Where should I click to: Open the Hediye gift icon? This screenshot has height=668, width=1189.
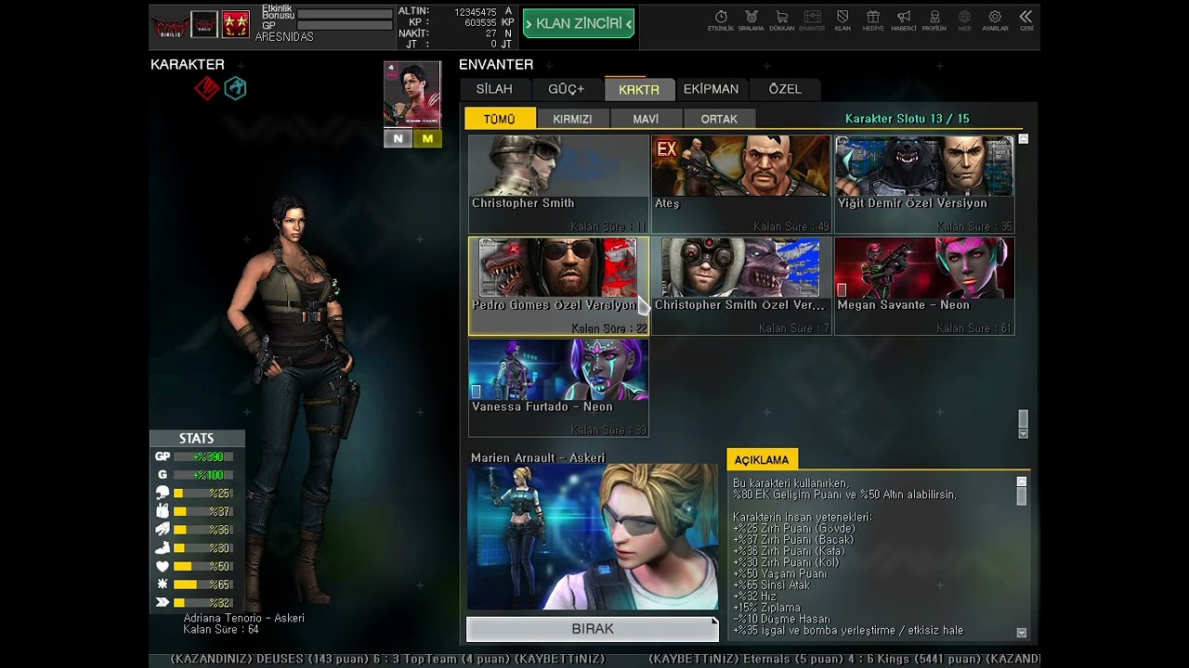[873, 20]
